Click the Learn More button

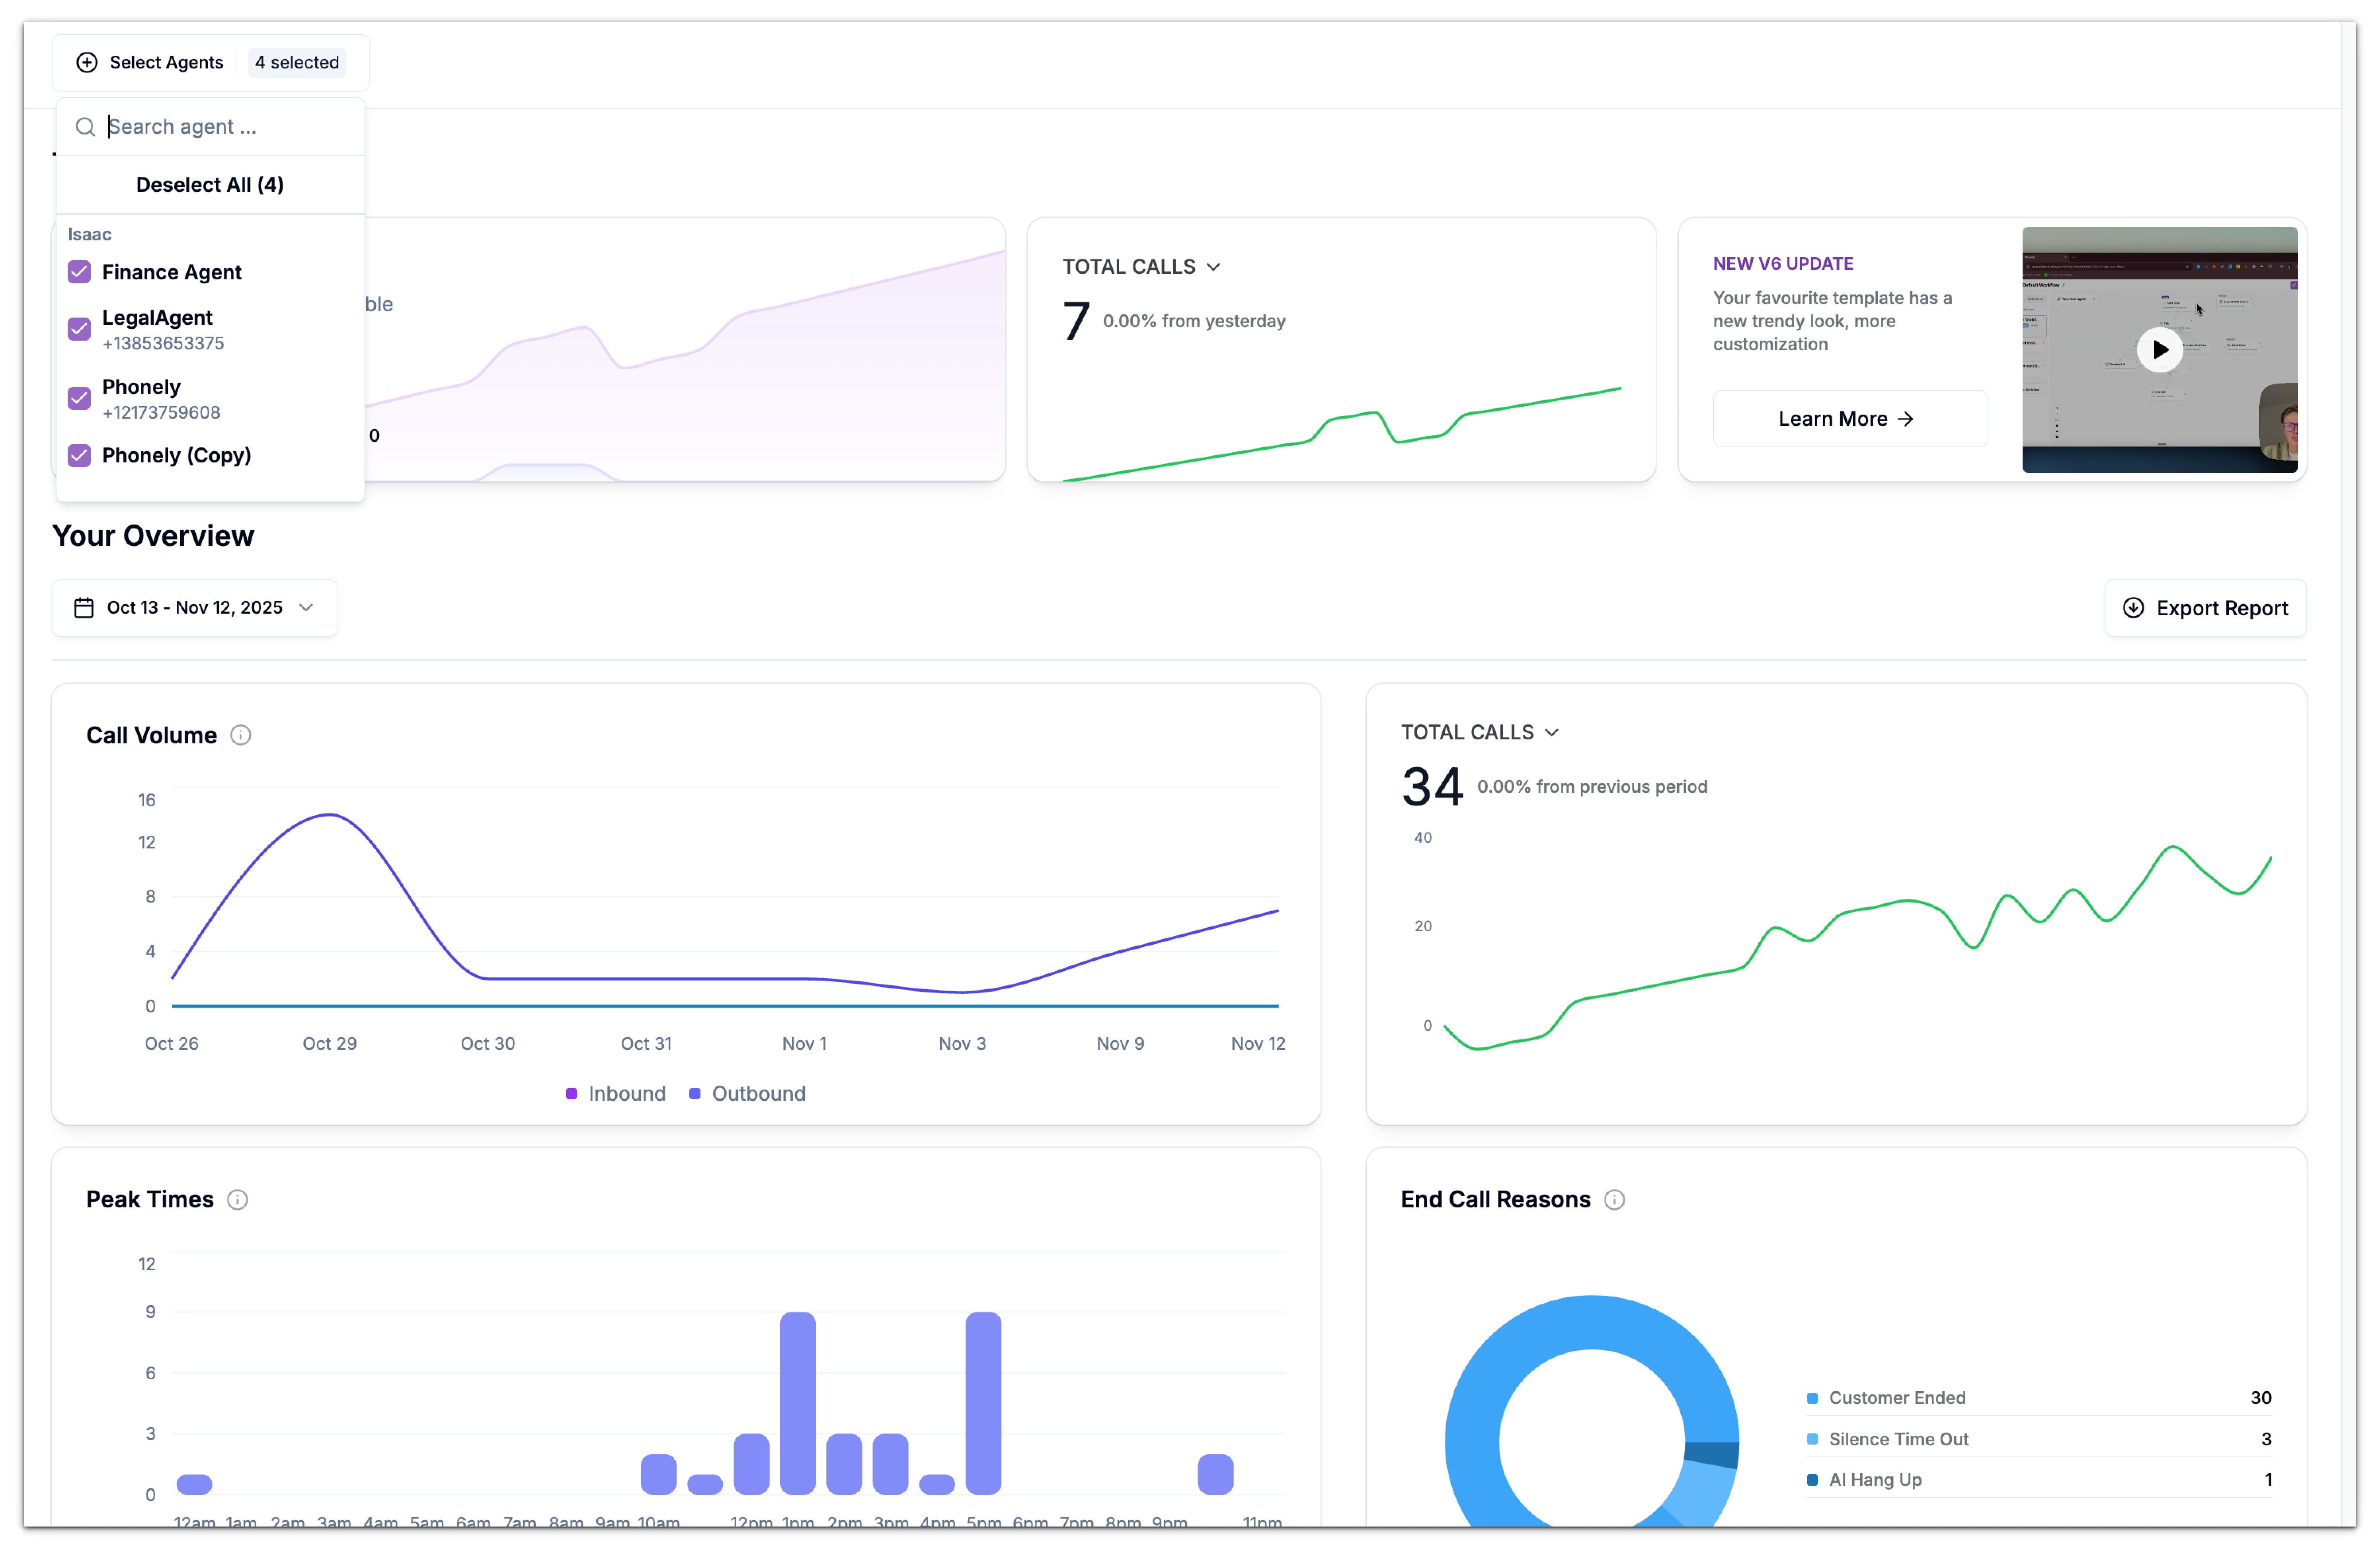[x=1846, y=418]
